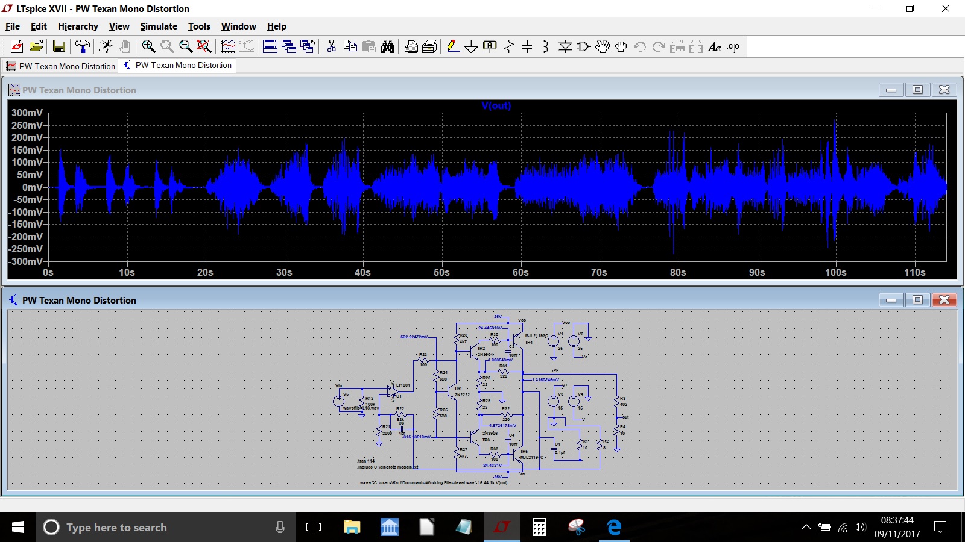965x542 pixels.
Task: Select the Drag tool closed hand
Action: point(621,46)
